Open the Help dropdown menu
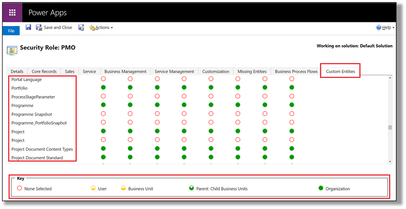Viewport: 406px width, 209px height. [385, 28]
